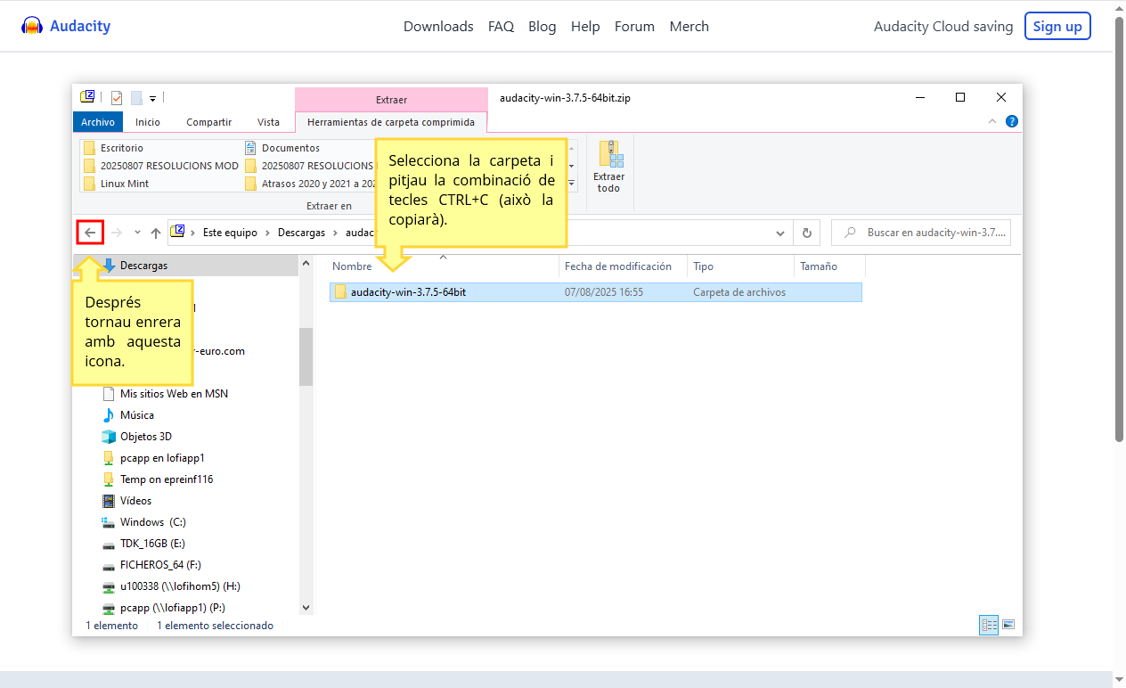This screenshot has height=688, width=1126.
Task: Open the Blog link
Action: [542, 26]
